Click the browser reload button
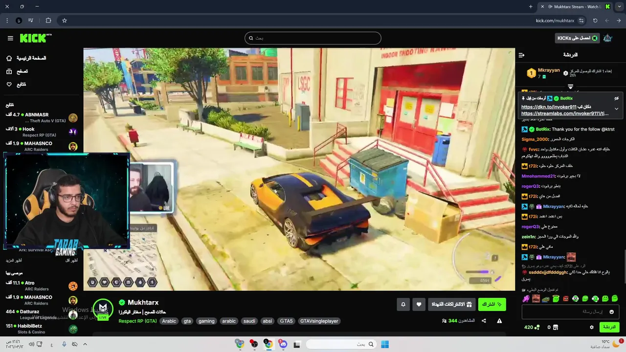This screenshot has height=352, width=626. click(x=595, y=21)
